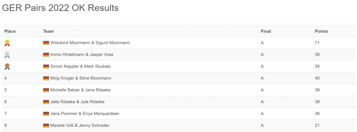Select team Jella Röseke & Jule Röseke
Image resolution: width=357 pixels, height=132 pixels.
[77, 102]
